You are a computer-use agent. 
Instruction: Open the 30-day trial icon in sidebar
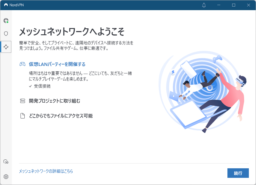coord(6,162)
